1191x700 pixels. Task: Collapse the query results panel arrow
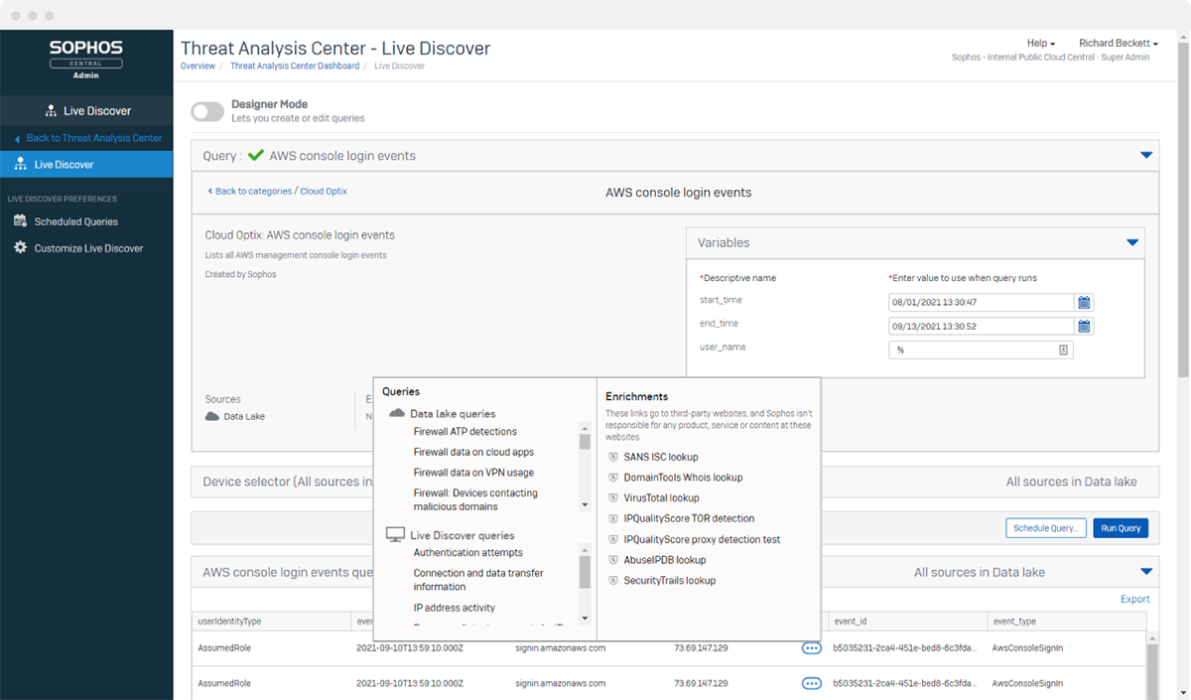1146,572
